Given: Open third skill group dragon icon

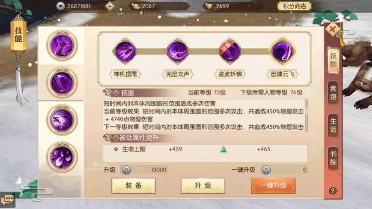Looking at the screenshot, I should point(62,120).
